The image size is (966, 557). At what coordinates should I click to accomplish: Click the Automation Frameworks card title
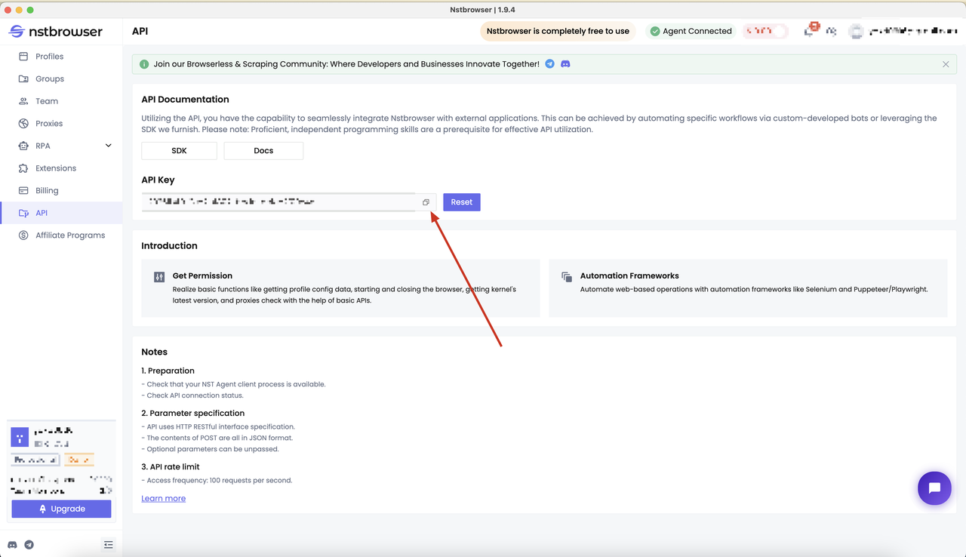[629, 276]
